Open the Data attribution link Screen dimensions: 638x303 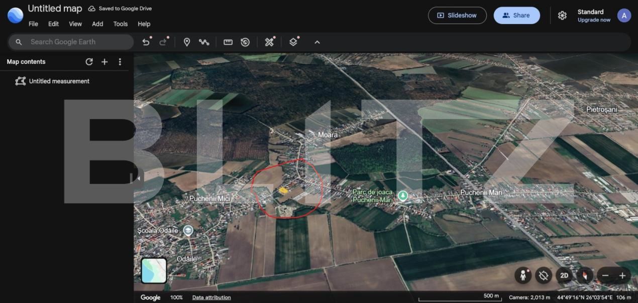point(211,297)
